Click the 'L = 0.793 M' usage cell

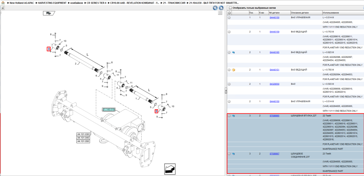(328, 70)
